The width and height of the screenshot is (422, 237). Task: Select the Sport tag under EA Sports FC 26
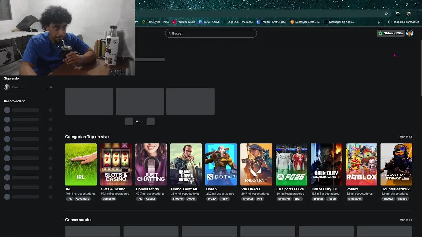click(x=298, y=199)
